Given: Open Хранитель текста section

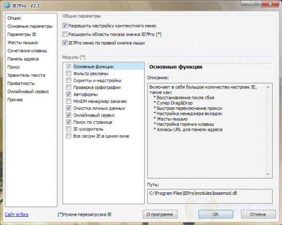Looking at the screenshot, I should tap(26, 75).
